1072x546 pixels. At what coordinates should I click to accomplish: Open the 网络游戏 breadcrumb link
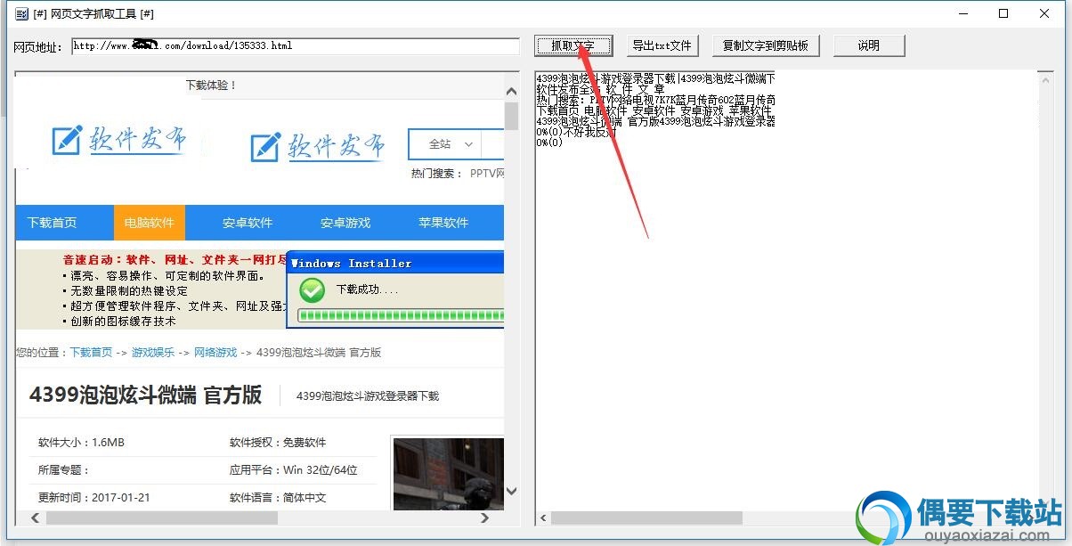tap(215, 353)
